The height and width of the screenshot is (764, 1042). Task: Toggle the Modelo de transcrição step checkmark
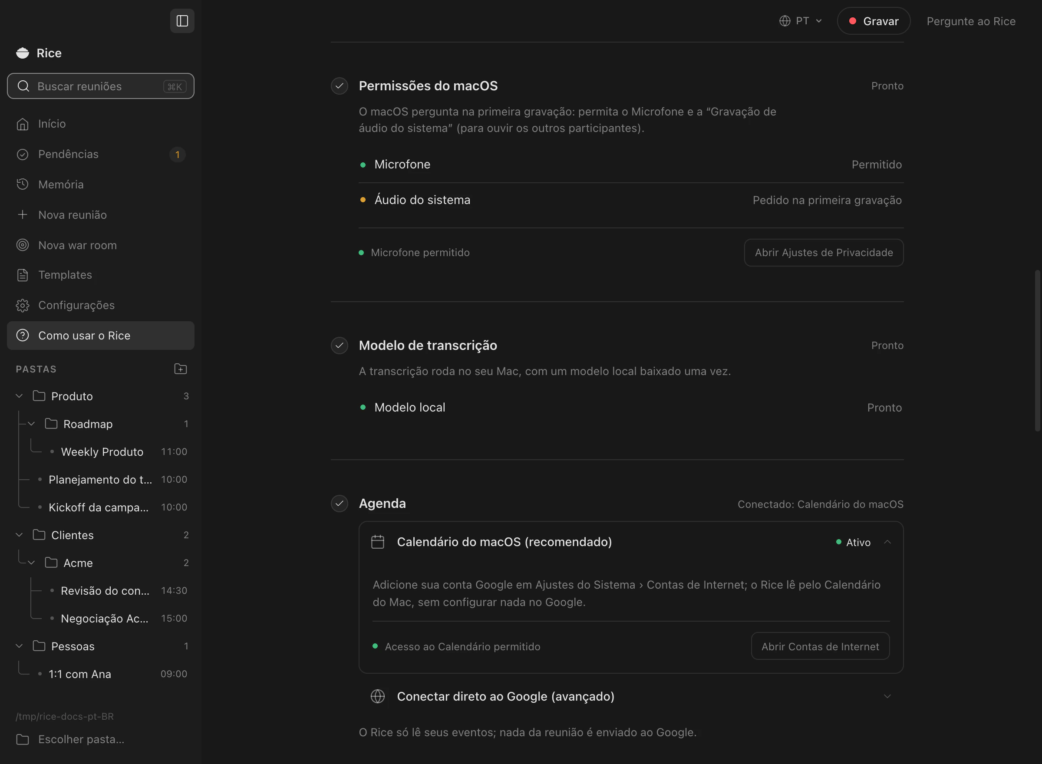tap(339, 346)
